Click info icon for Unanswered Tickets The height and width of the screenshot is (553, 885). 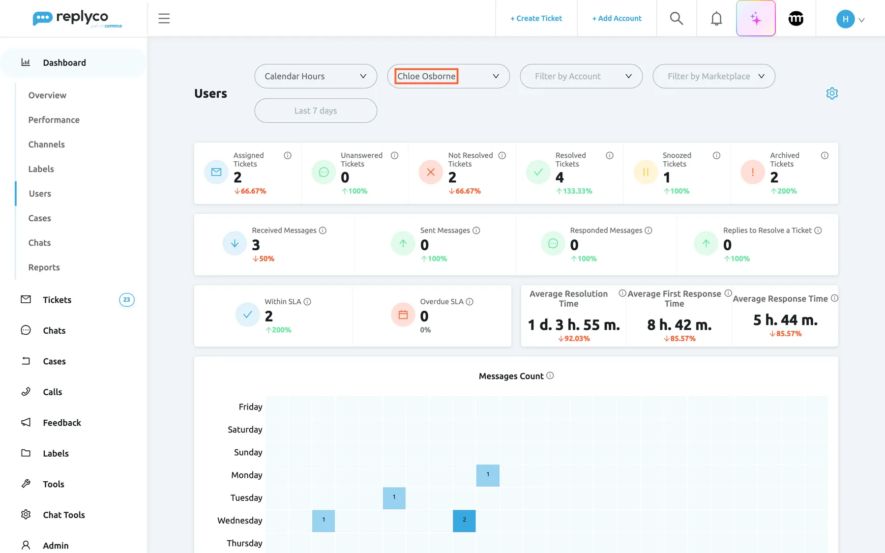(x=394, y=155)
